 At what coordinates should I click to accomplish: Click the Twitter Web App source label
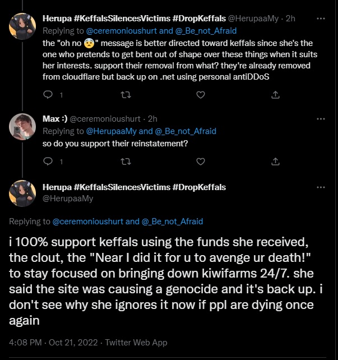click(x=136, y=342)
